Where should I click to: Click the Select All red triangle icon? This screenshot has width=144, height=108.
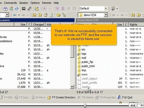coord(57,9)
